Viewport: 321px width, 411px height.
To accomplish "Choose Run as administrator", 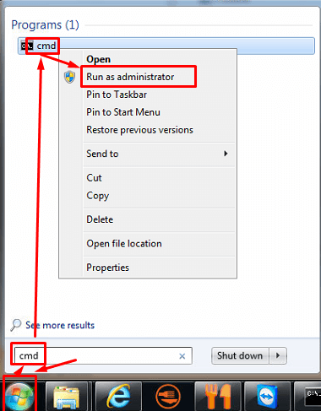I will 130,77.
